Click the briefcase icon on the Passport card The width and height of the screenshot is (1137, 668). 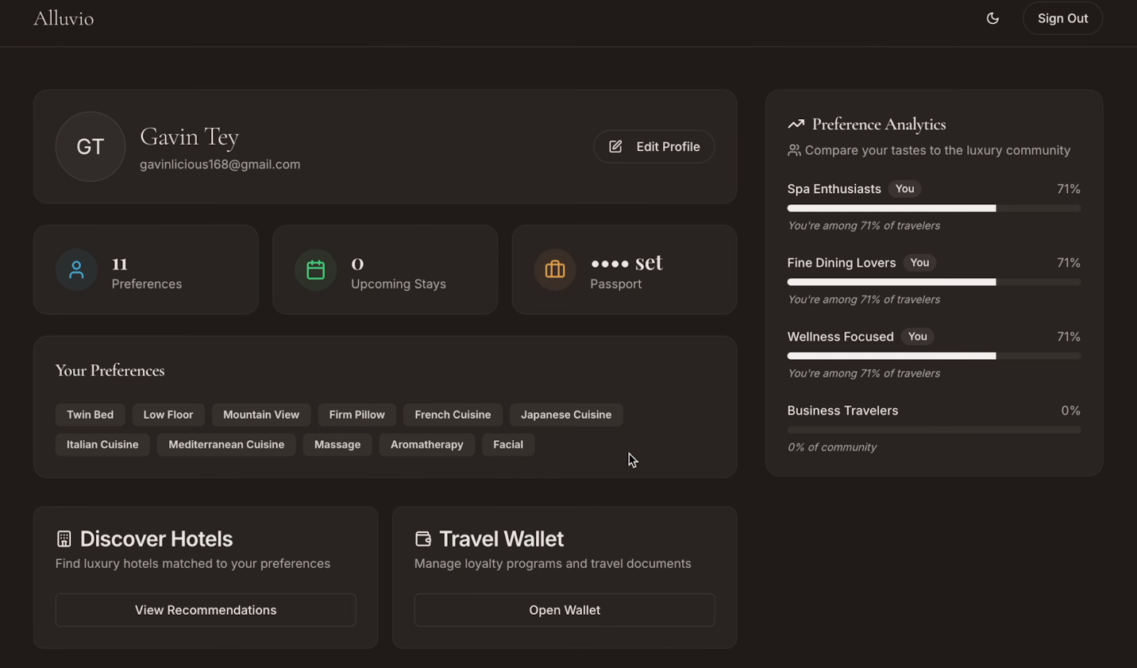[x=554, y=270]
